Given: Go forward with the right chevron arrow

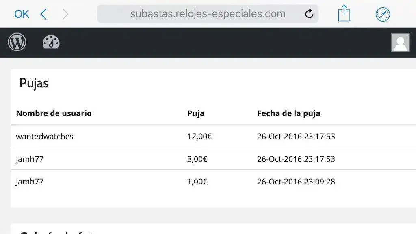Looking at the screenshot, I should [65, 14].
